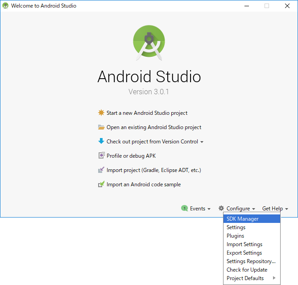
Task: Click the Profile or debug APK icon
Action: [x=101, y=155]
